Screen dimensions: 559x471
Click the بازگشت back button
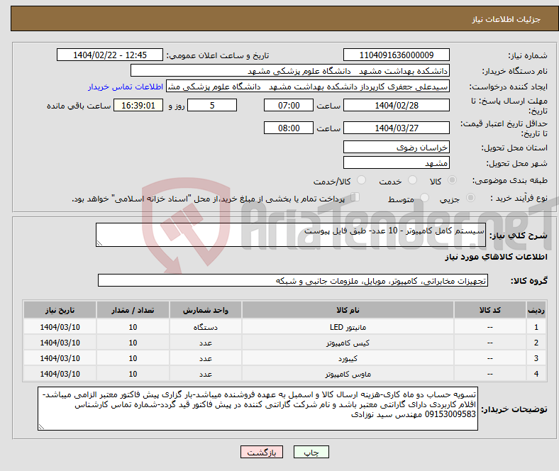point(262,452)
